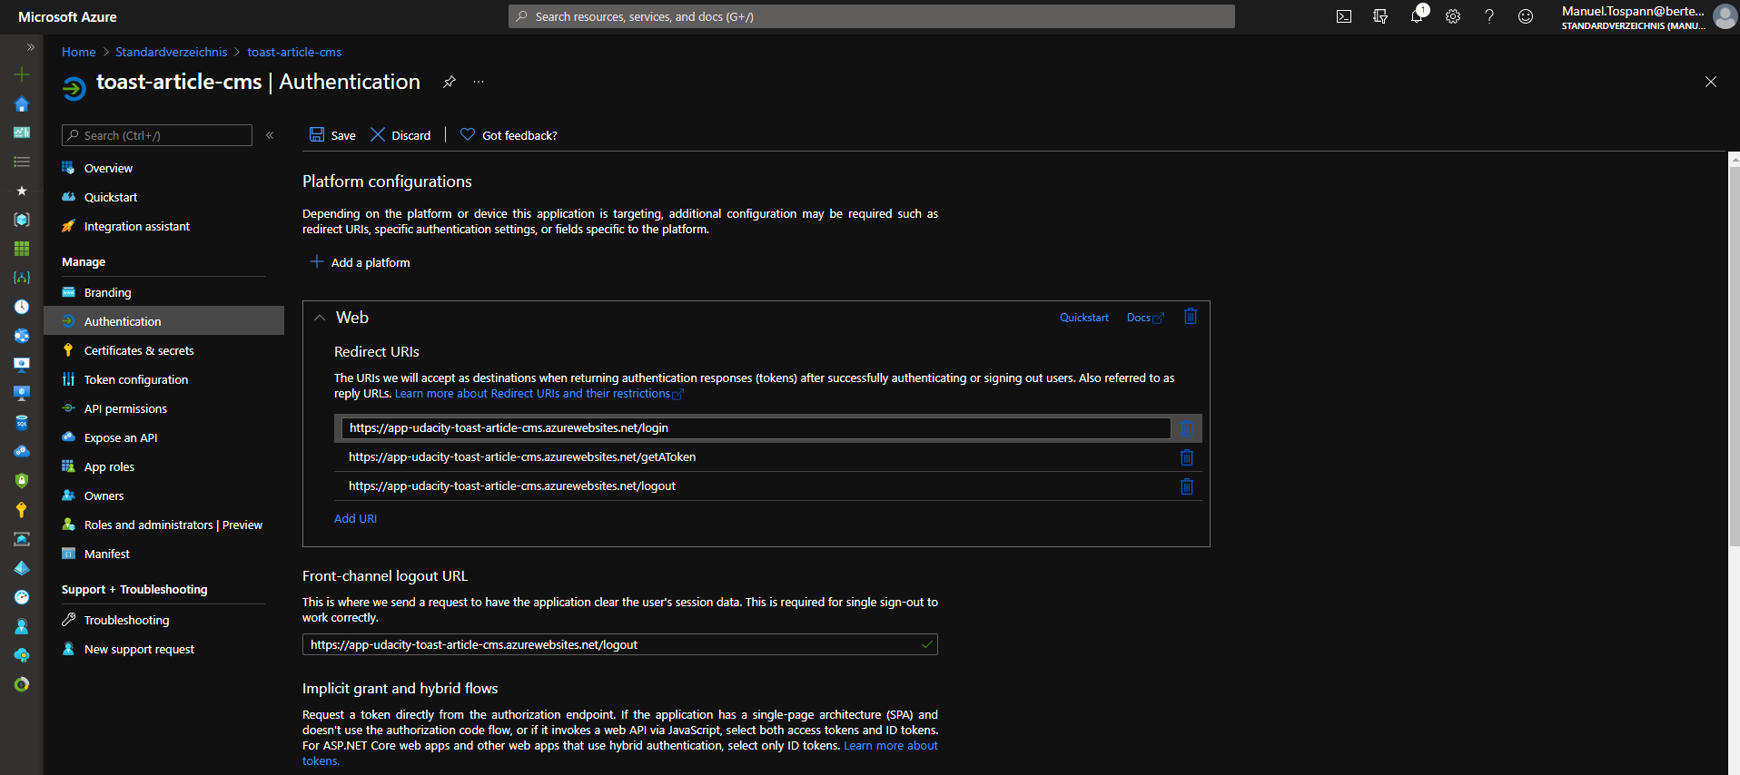Open the yellow key icon in left rail

pyautogui.click(x=22, y=510)
